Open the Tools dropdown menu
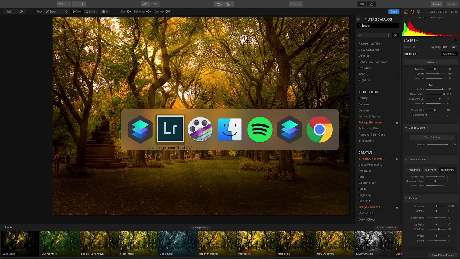The height and width of the screenshot is (259, 460). point(295,4)
